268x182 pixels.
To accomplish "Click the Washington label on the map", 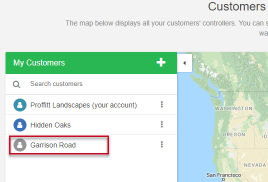I will pos(233,108).
